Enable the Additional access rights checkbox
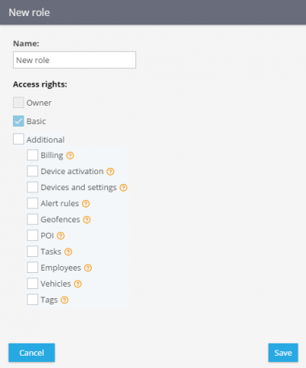This screenshot has height=368, width=306. coord(18,139)
